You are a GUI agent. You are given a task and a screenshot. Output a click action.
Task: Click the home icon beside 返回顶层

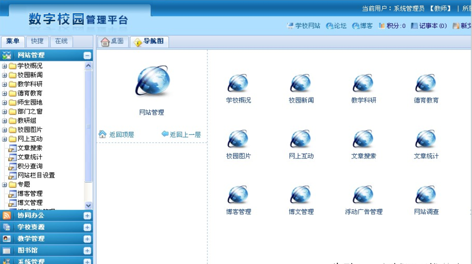[x=102, y=134]
